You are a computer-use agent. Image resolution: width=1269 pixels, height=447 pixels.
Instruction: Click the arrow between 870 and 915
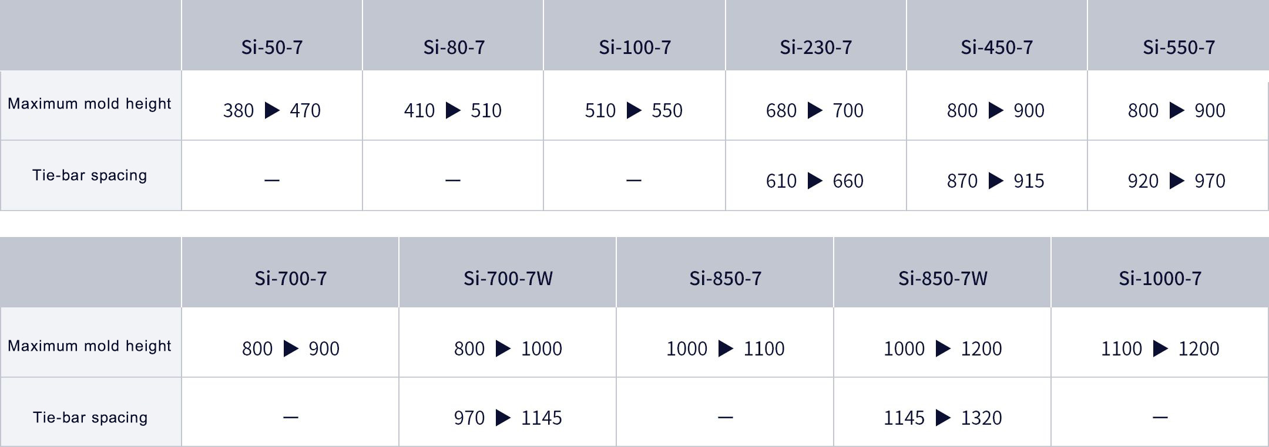[996, 181]
